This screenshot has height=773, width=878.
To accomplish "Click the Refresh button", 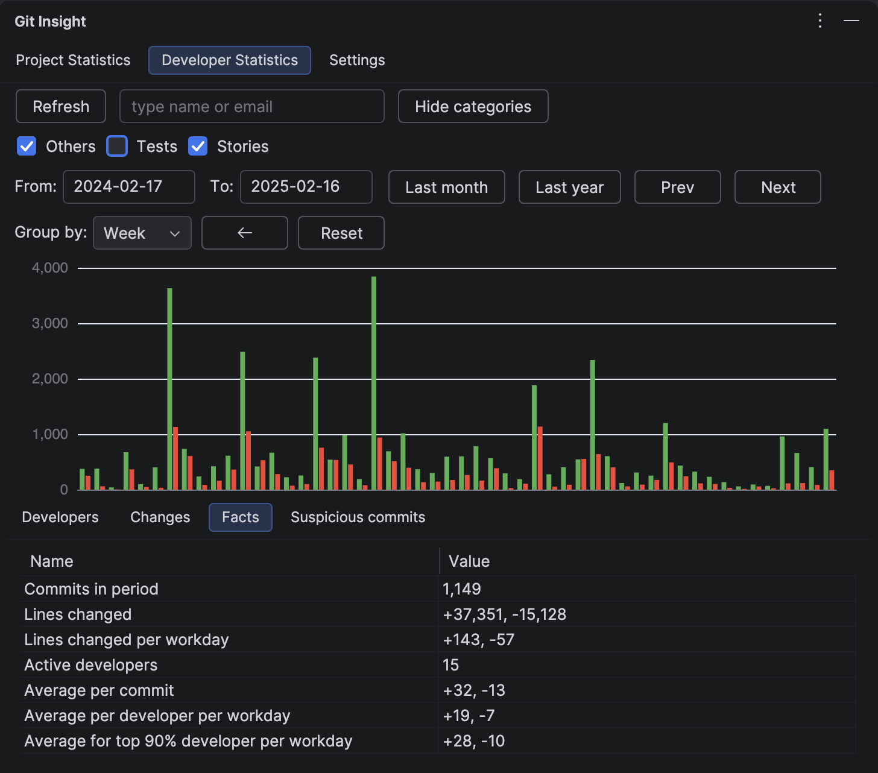I will pyautogui.click(x=60, y=106).
